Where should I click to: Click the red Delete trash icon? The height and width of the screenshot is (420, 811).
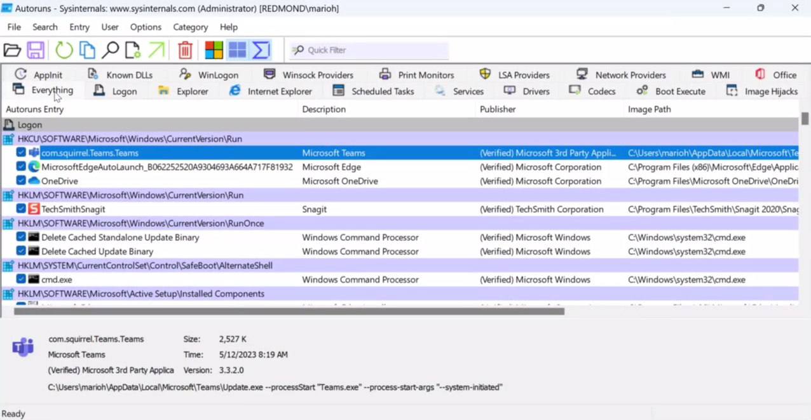pos(185,50)
